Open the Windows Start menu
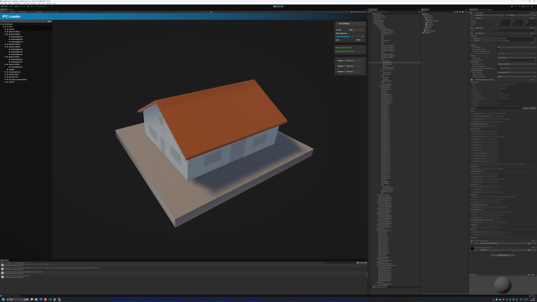Screen dimensions: 537x302 click(x=3, y=299)
